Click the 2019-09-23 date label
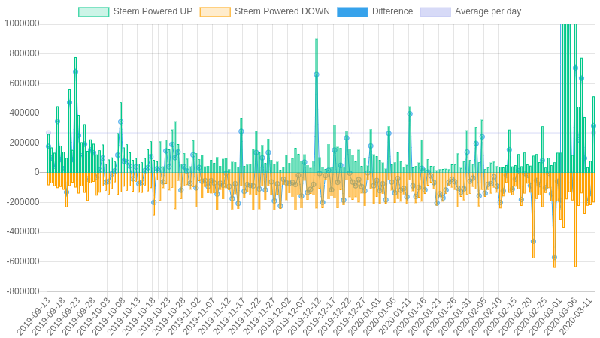This screenshot has height=338, width=600. 63,315
